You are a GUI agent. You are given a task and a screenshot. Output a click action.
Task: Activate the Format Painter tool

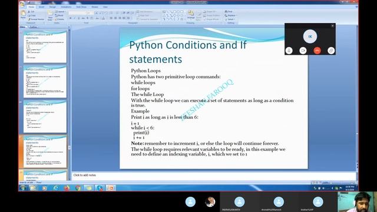click(36, 19)
